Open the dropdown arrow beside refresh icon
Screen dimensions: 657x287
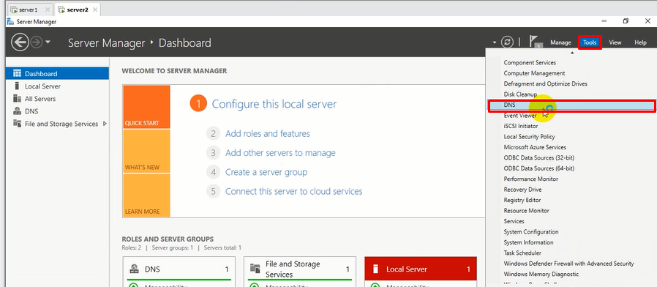[x=495, y=42]
